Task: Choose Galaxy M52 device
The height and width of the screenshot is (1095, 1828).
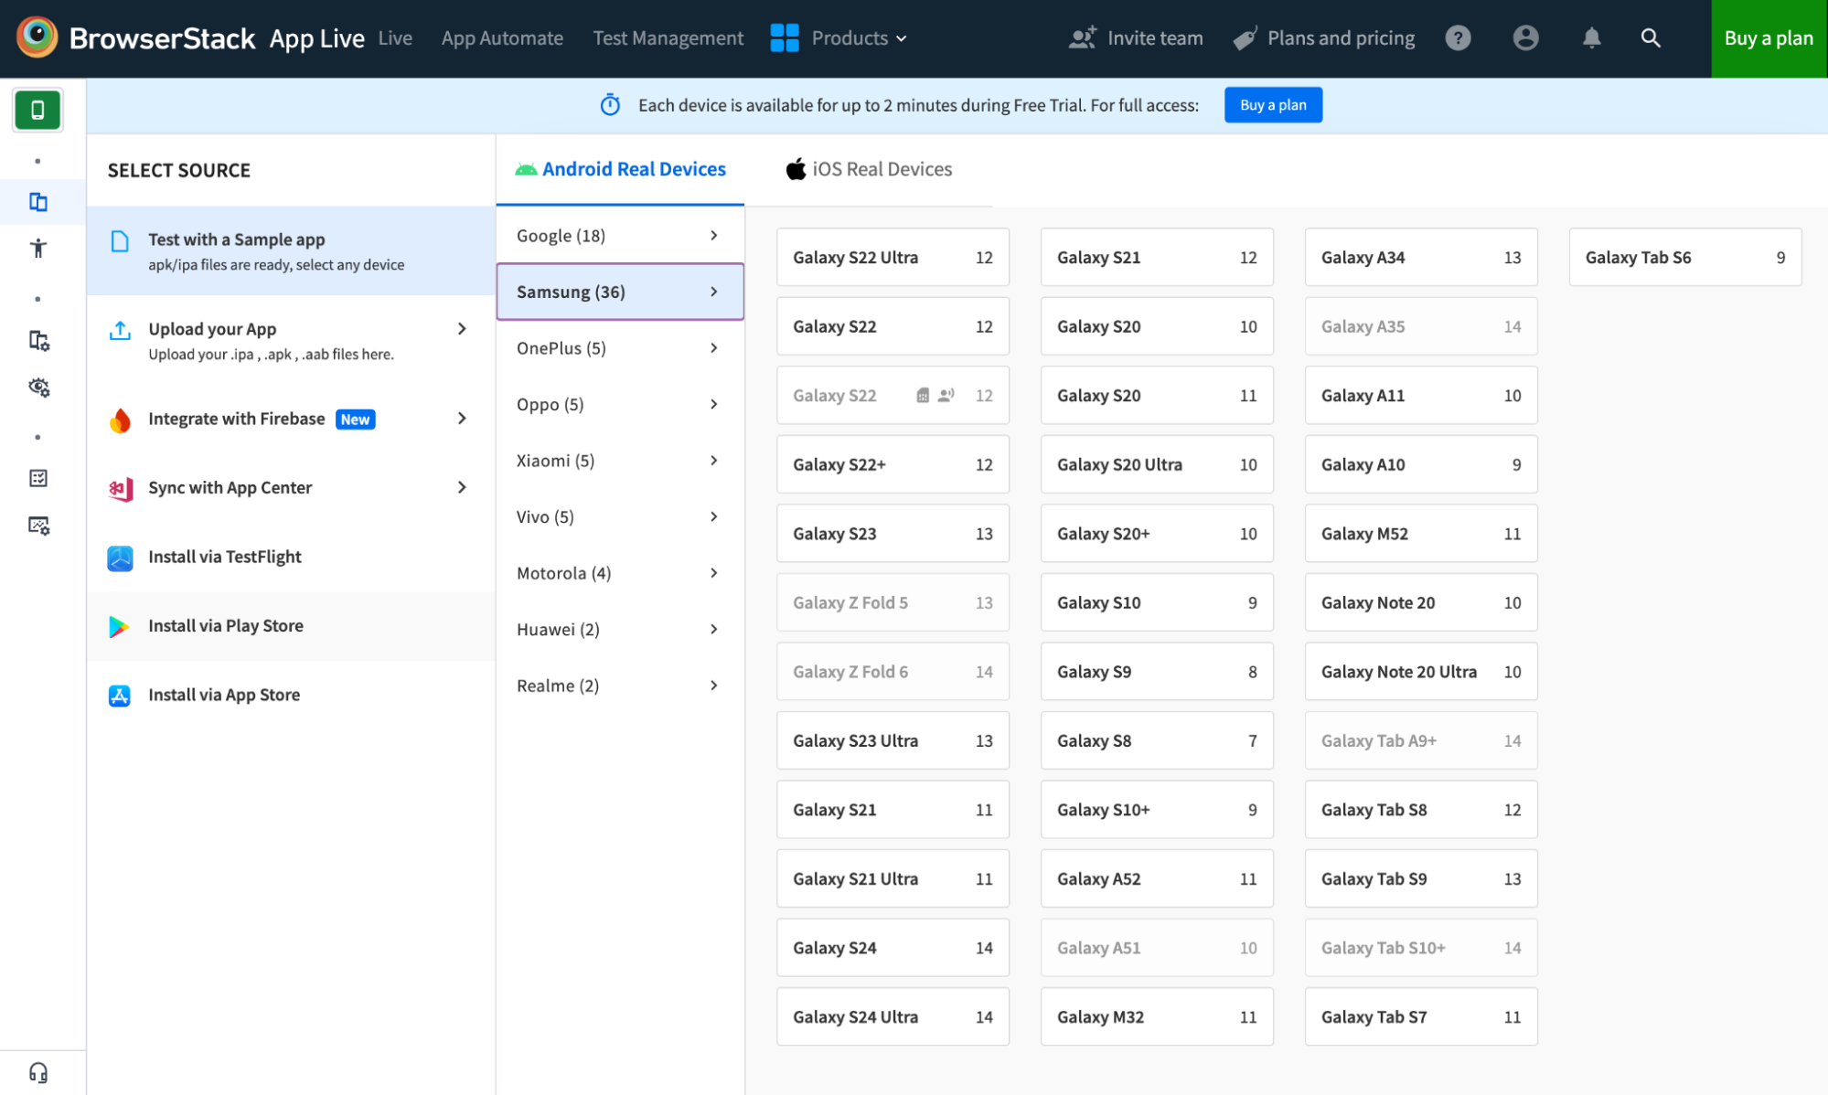Action: (x=1421, y=534)
